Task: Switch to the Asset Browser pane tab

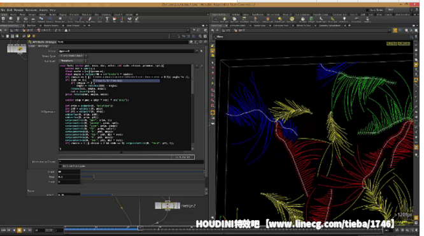Action: pyautogui.click(x=73, y=26)
